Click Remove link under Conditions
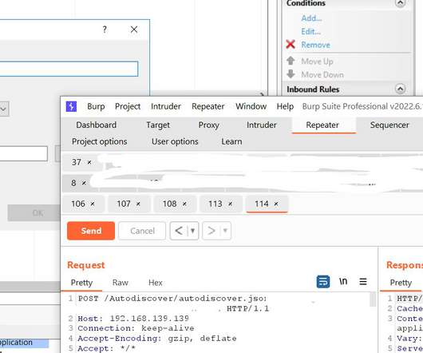 click(315, 45)
